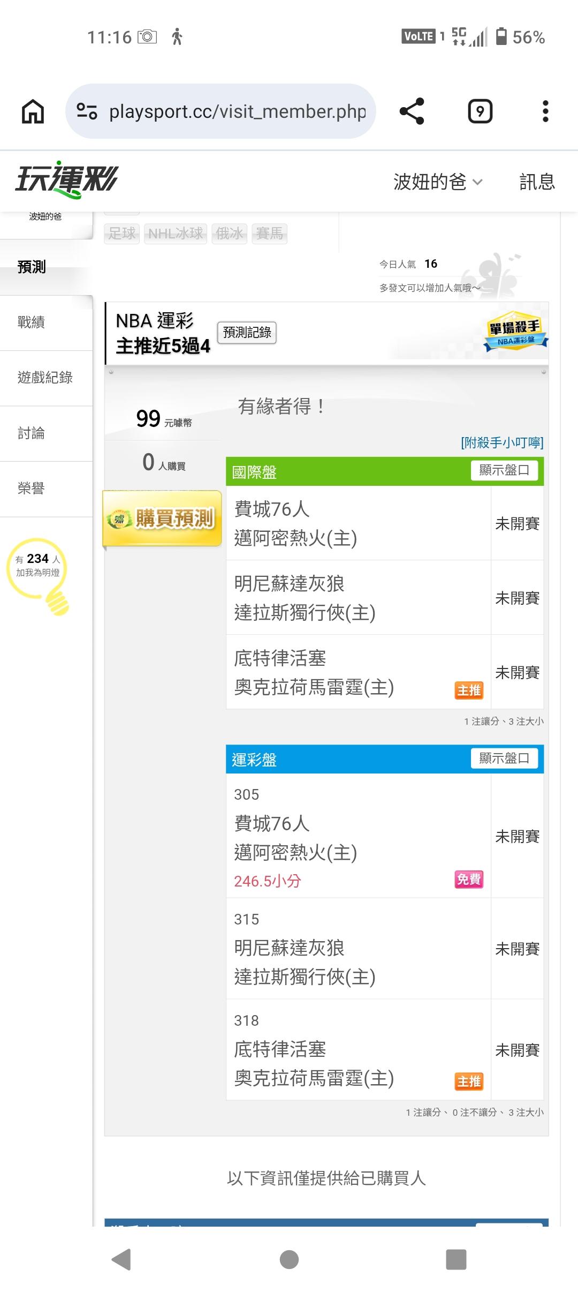This screenshot has width=578, height=1292.
Task: Toggle 顯示盤口 for 運彩盤
Action: coord(504,758)
